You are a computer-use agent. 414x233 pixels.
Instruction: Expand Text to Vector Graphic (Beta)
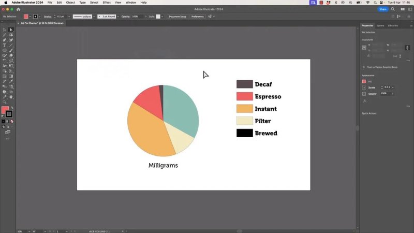pos(364,67)
